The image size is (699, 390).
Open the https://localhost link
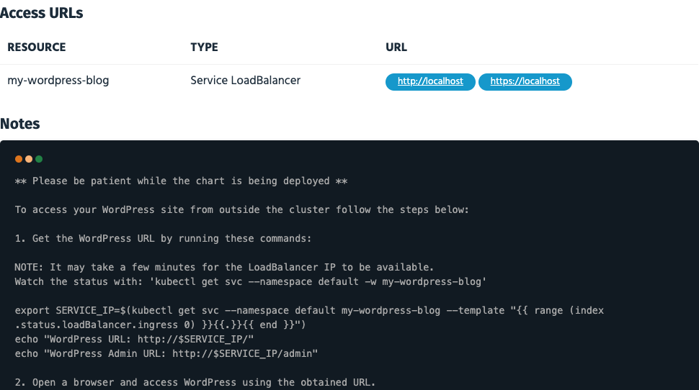[525, 82]
